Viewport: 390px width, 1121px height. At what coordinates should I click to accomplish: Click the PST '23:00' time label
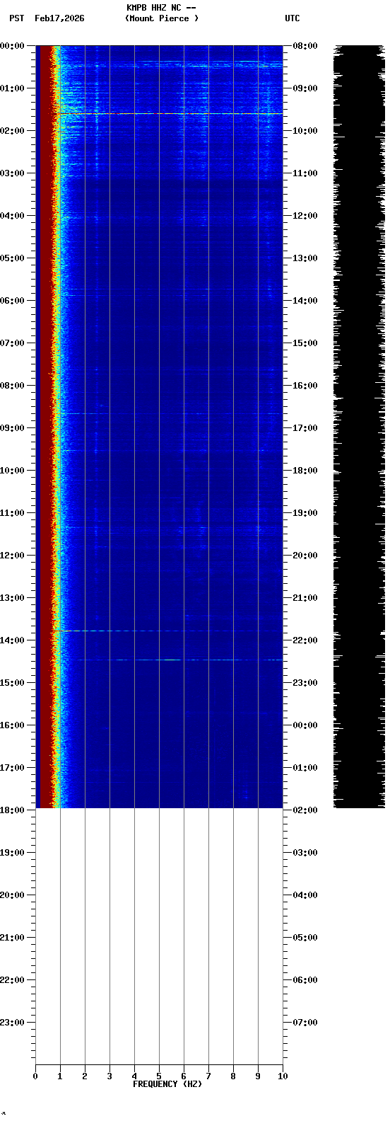pyautogui.click(x=13, y=1023)
